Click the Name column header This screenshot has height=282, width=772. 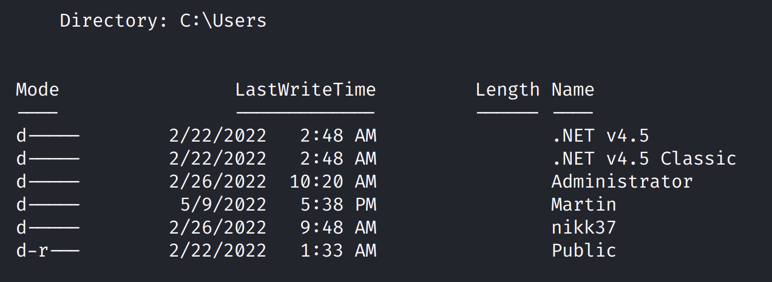pyautogui.click(x=572, y=90)
